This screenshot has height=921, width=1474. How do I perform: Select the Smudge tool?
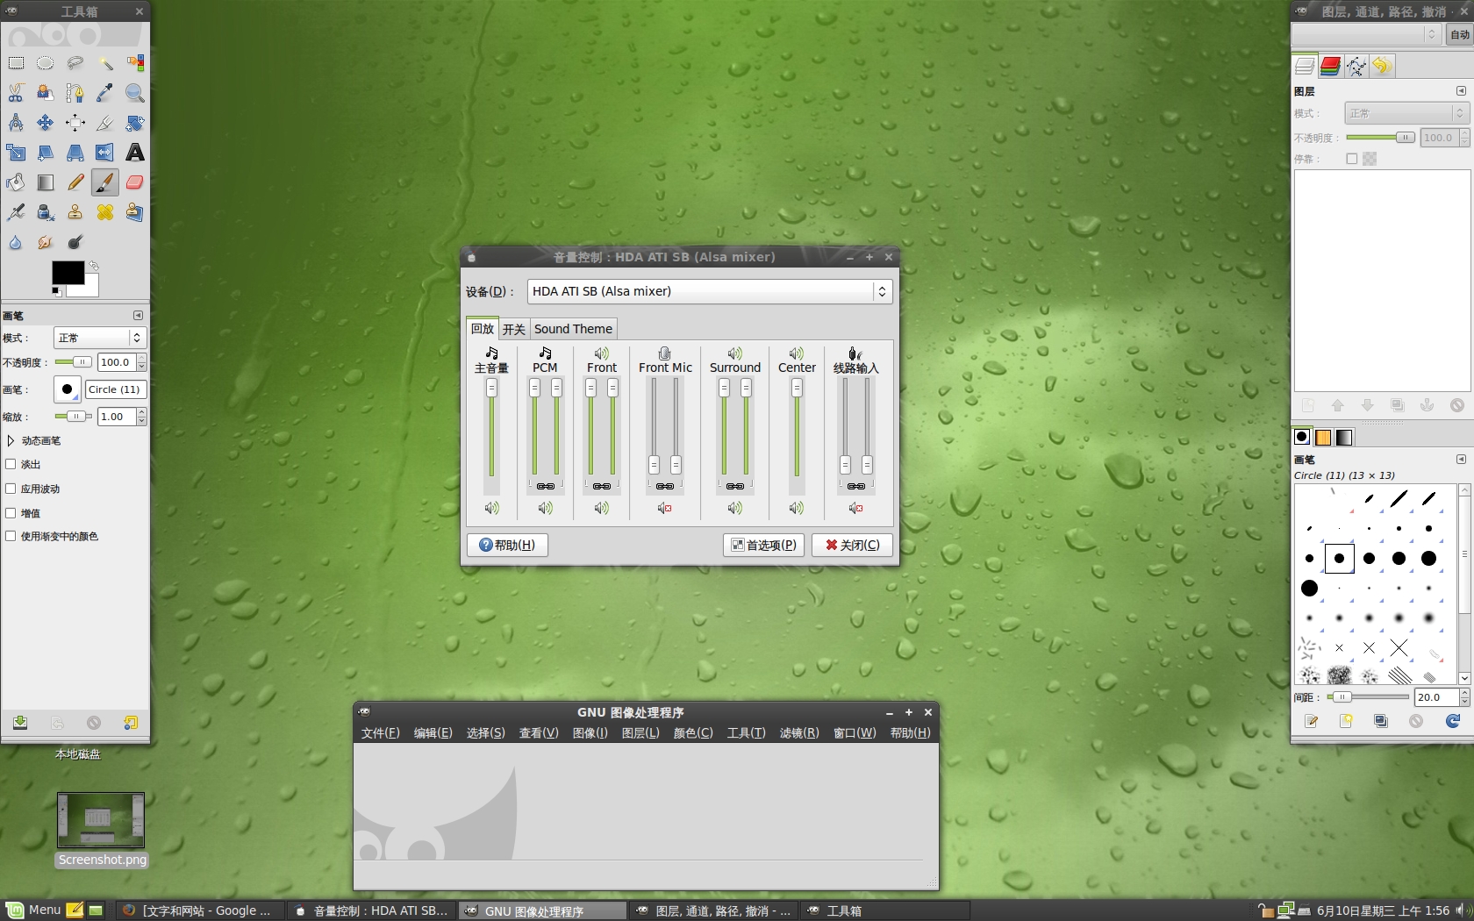tap(46, 242)
